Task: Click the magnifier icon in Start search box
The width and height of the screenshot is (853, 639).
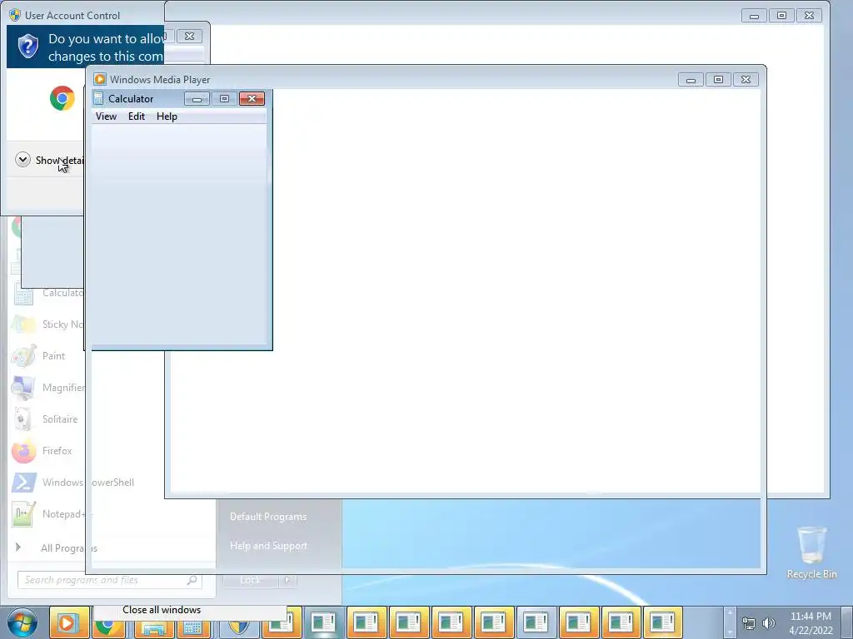Action: coord(192,580)
